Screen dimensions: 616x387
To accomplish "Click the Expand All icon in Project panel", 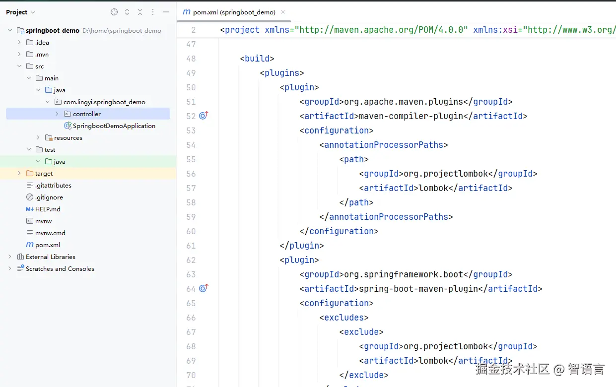I will (127, 12).
